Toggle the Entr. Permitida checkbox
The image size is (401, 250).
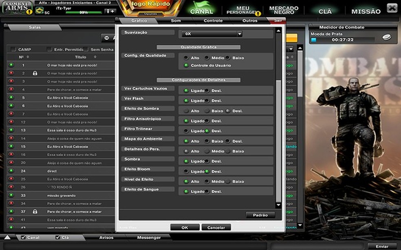point(49,49)
